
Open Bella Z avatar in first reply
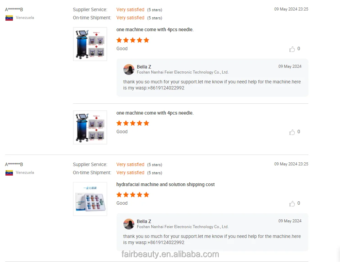click(x=129, y=69)
